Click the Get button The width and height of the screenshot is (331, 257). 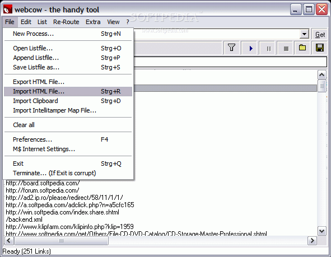(320, 34)
